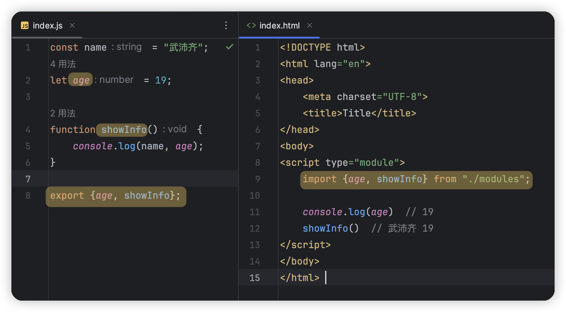The width and height of the screenshot is (566, 312).
Task: Close the index.html editor tab
Action: (310, 25)
